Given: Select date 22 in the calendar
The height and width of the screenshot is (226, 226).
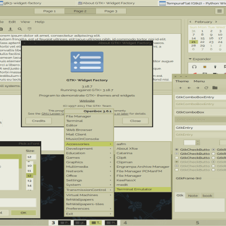Looking at the screenshot, I should tap(202, 42).
